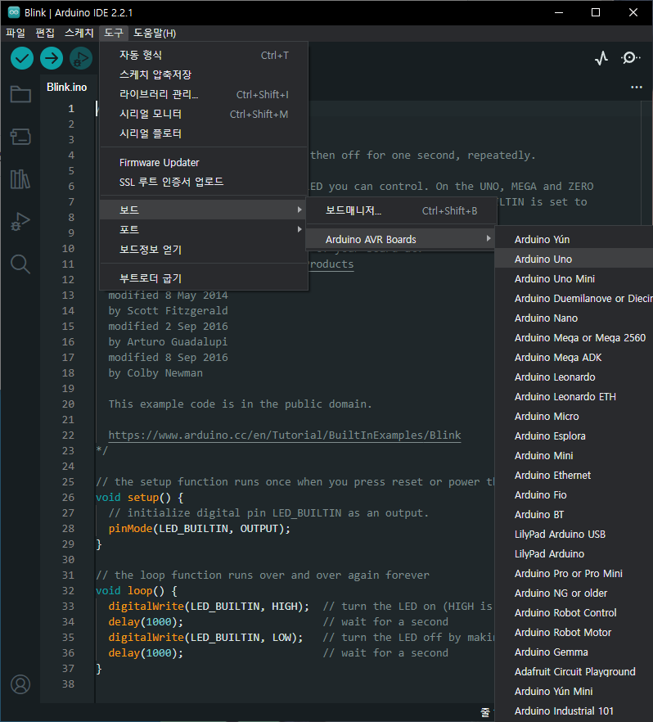Select Arduino NG or older
The height and width of the screenshot is (722, 653).
click(574, 593)
